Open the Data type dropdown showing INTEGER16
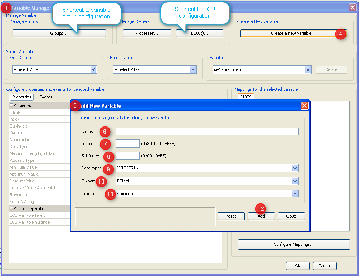The height and width of the screenshot is (276, 359). (295, 167)
